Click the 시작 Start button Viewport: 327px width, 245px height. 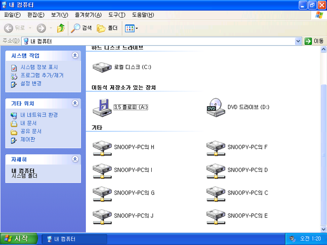click(19, 239)
